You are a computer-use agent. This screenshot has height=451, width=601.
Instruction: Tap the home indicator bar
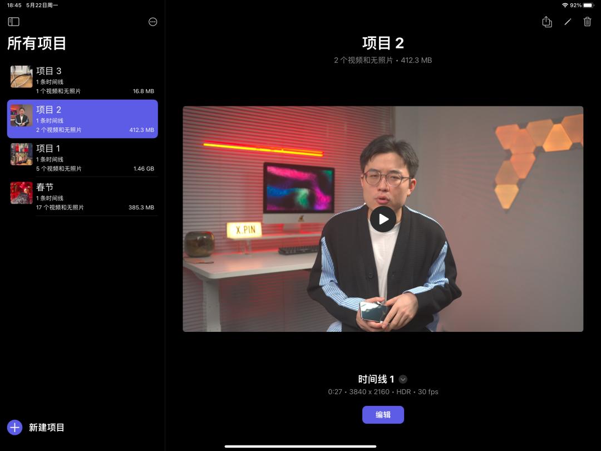point(300,447)
